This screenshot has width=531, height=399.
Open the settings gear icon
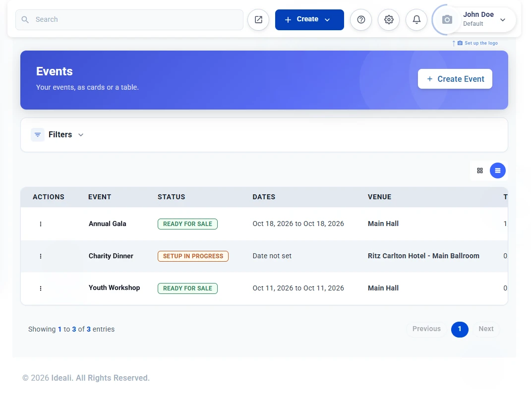point(388,20)
